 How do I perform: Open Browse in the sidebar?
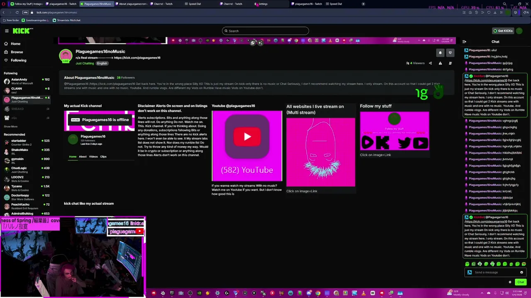(17, 52)
